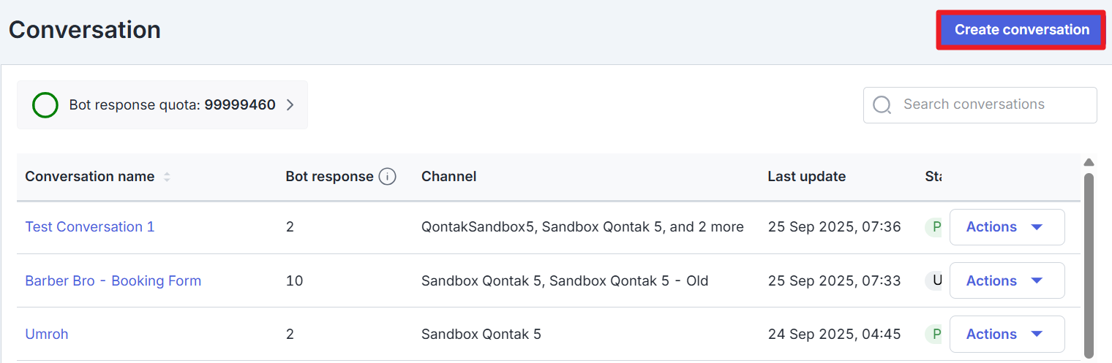Open the Umroh conversation link
Viewport: 1112px width, 363px height.
(x=47, y=335)
